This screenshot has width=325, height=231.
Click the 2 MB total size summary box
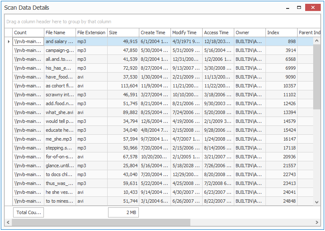click(123, 212)
